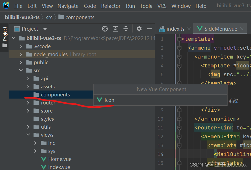The height and width of the screenshot is (170, 251).
Task: Open Project panel settings gear
Action: coord(139,29)
